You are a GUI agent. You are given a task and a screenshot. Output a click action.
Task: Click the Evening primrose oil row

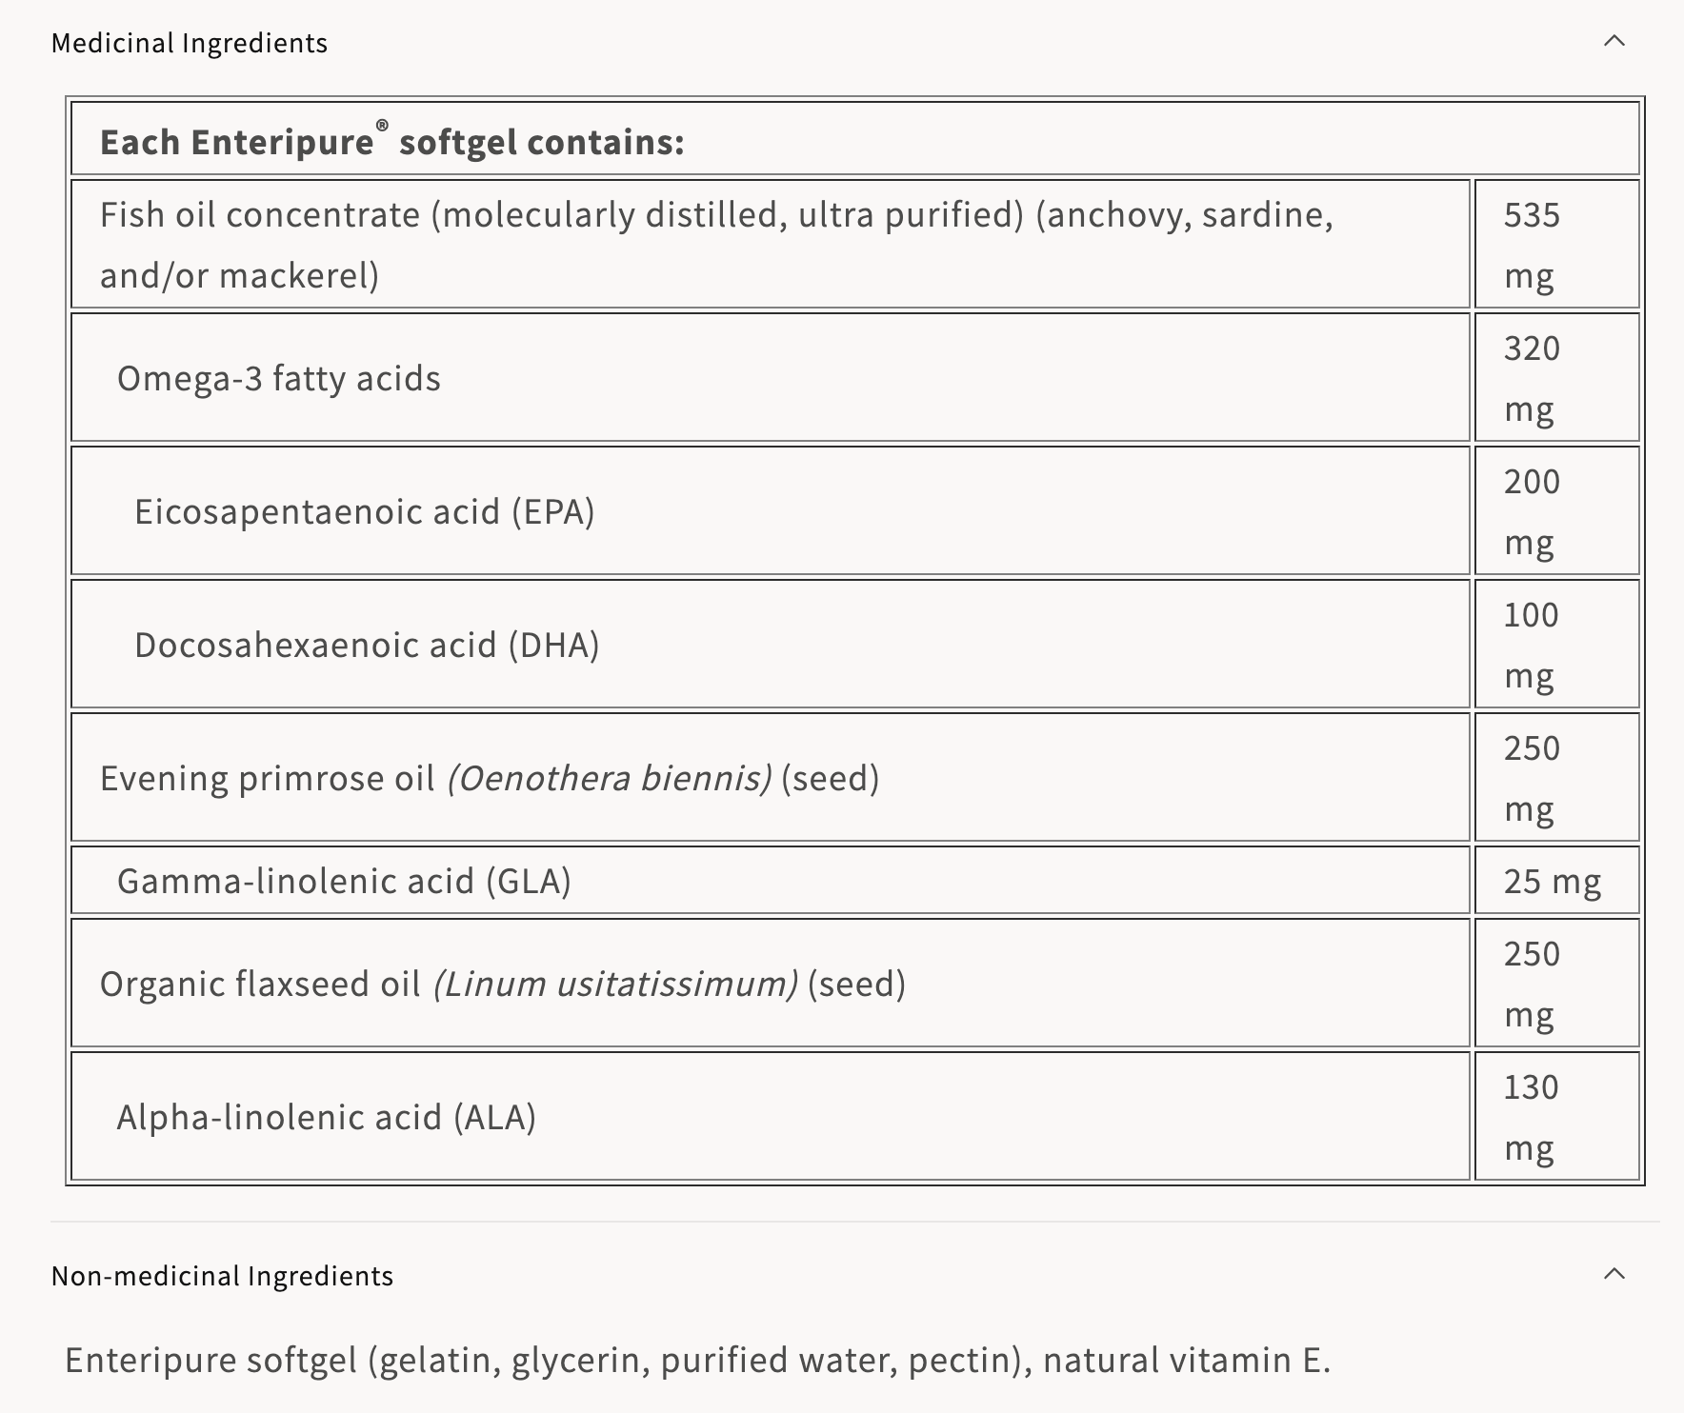click(490, 778)
